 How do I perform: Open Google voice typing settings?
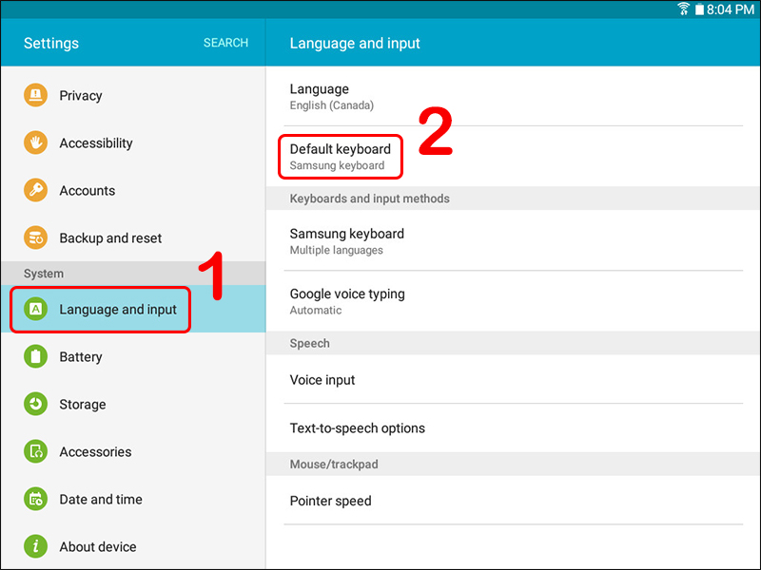[514, 301]
